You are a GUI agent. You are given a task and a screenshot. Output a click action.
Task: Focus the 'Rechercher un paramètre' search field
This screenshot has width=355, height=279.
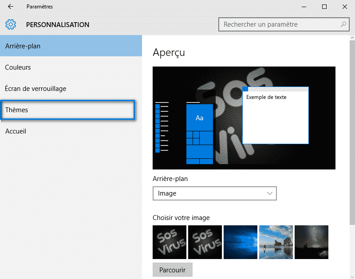tap(280, 24)
